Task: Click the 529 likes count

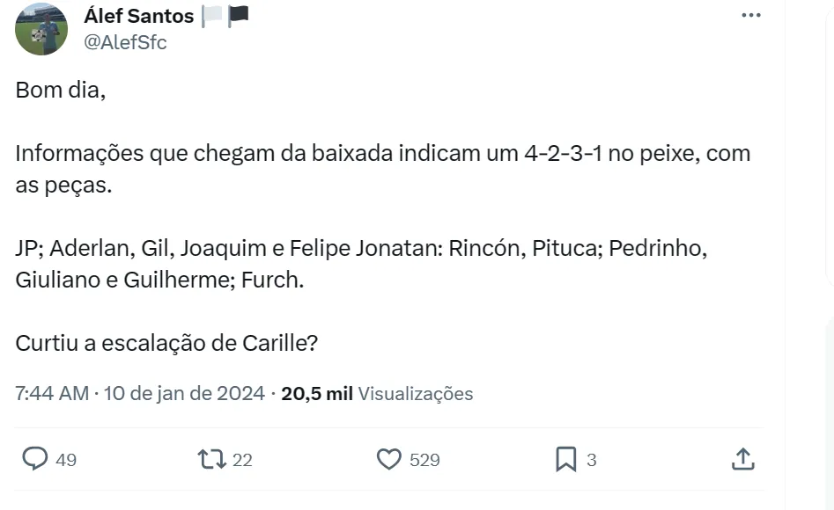Action: pyautogui.click(x=424, y=460)
